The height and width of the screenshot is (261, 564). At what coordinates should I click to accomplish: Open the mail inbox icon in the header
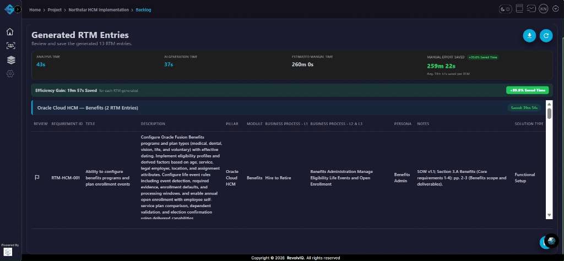pos(532,9)
